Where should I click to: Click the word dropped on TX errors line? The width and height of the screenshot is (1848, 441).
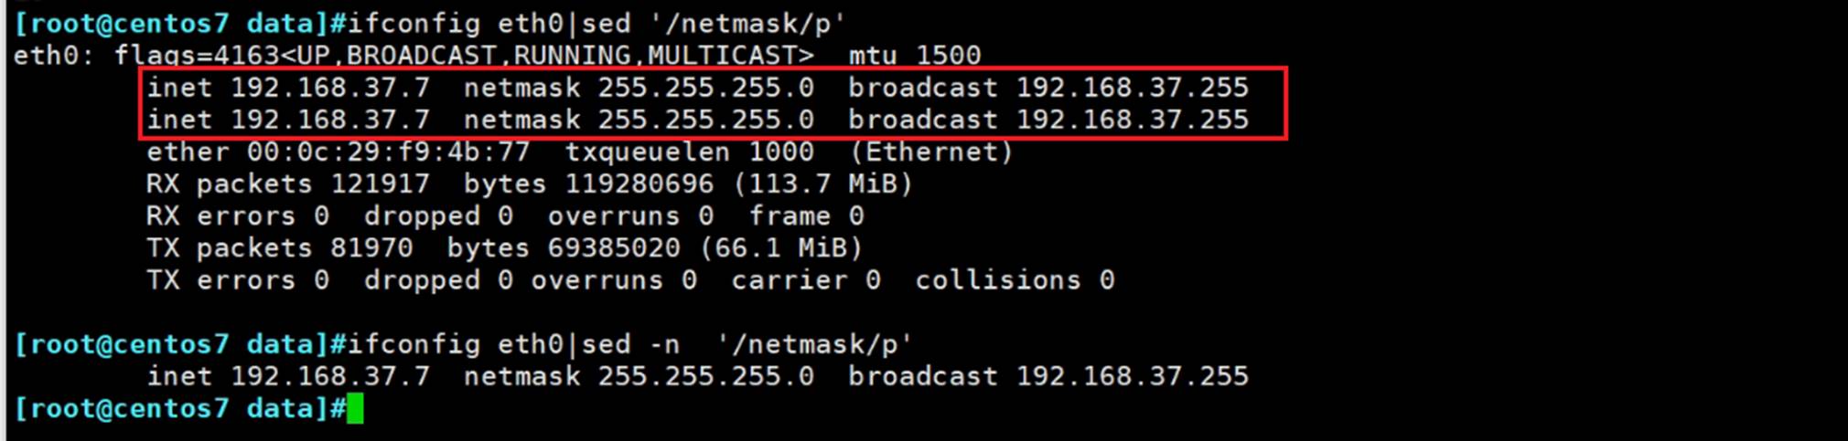(x=422, y=279)
